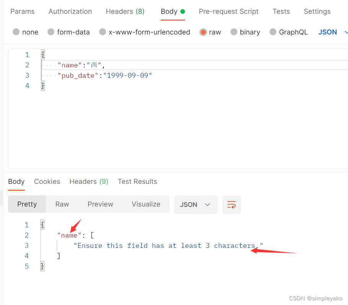Click the closing brace on response line 5
The image size is (348, 305).
pyautogui.click(x=42, y=266)
